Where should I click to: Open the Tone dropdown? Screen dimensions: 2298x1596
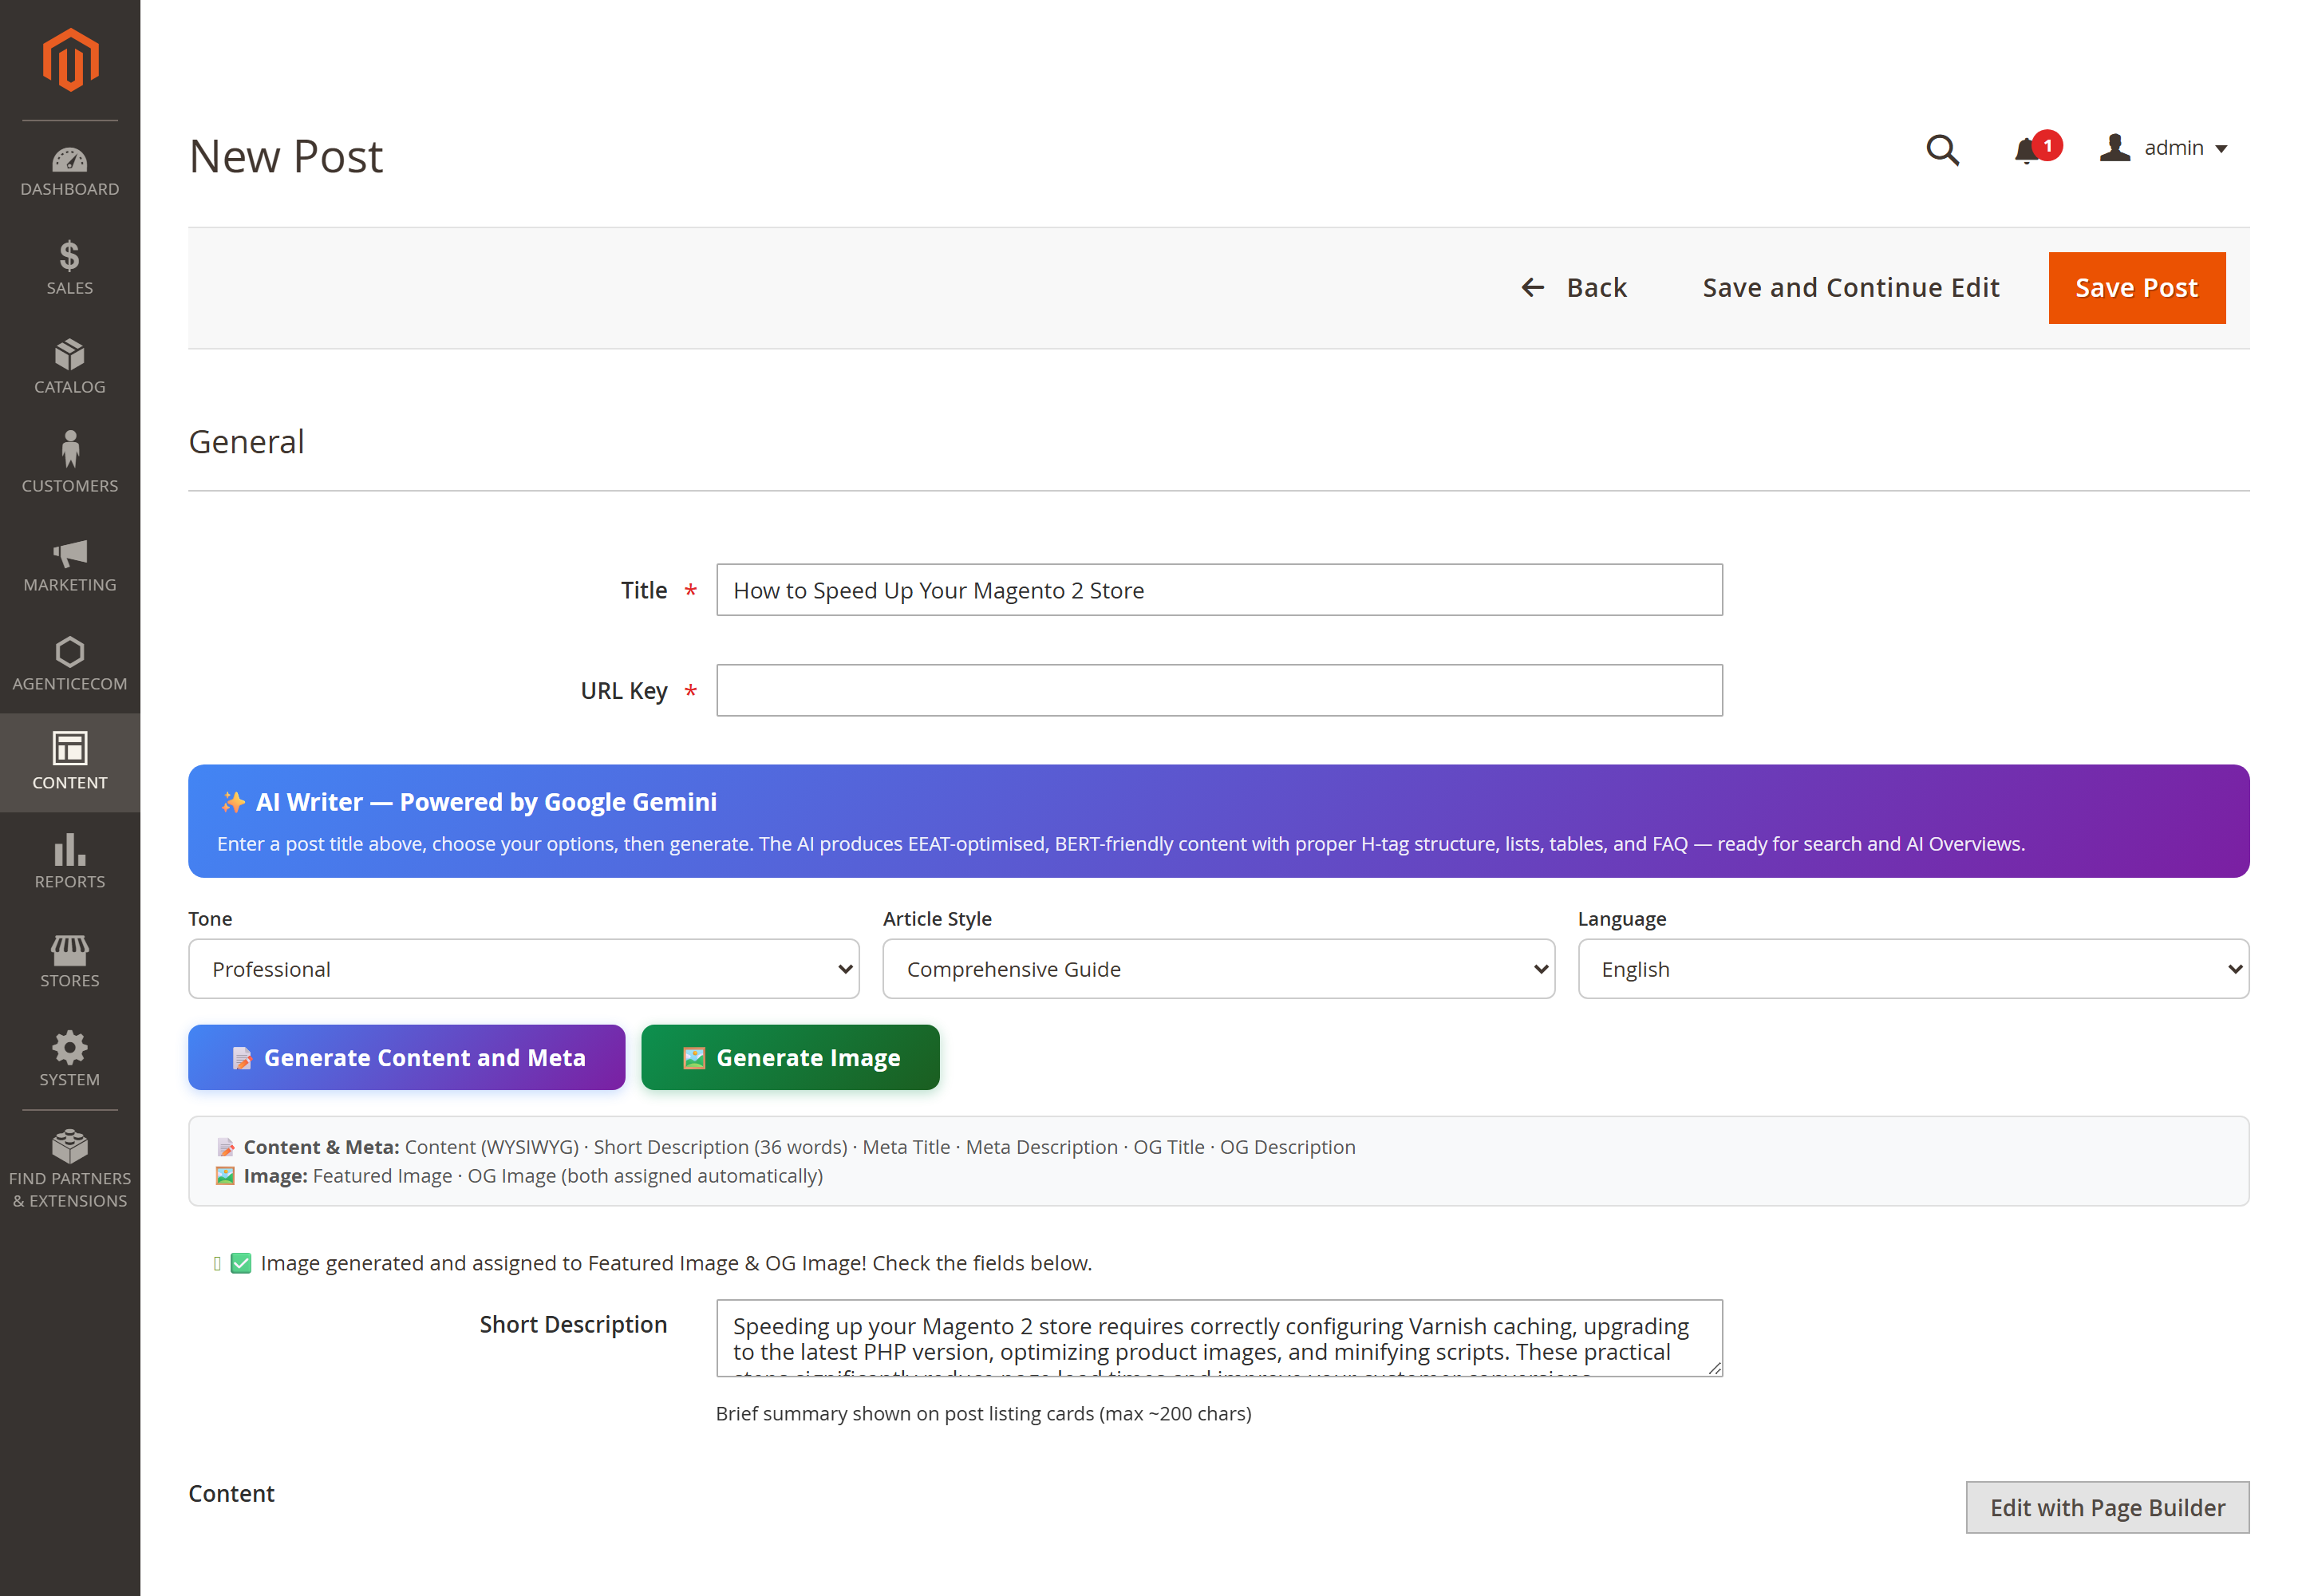click(524, 969)
